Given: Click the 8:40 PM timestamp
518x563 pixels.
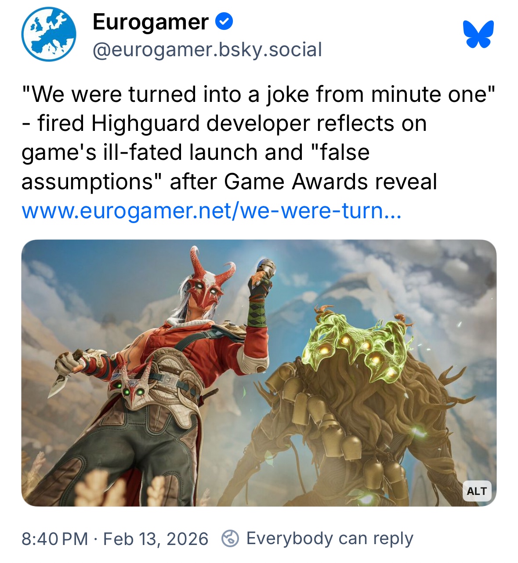Looking at the screenshot, I should click(55, 539).
